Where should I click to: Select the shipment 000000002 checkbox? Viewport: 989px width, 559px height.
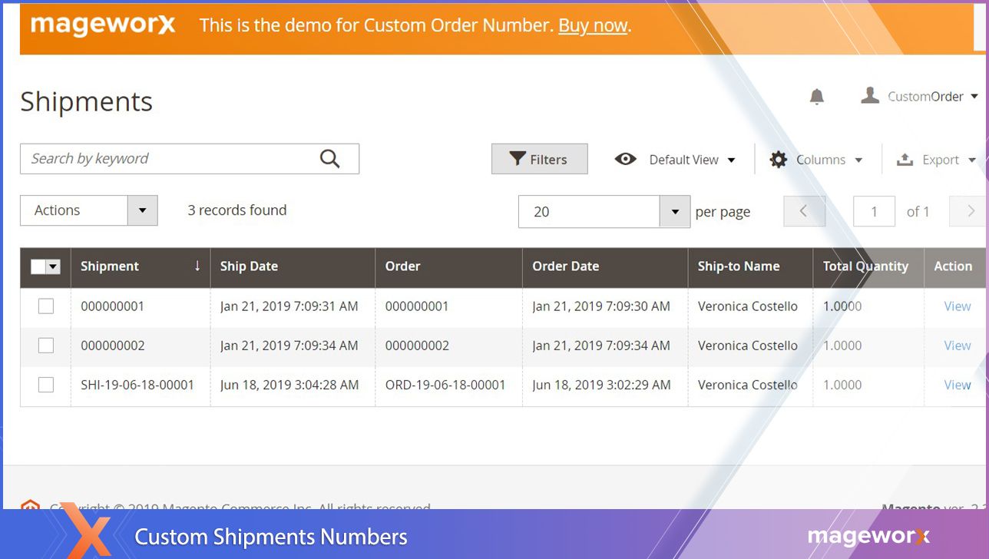pyautogui.click(x=46, y=346)
